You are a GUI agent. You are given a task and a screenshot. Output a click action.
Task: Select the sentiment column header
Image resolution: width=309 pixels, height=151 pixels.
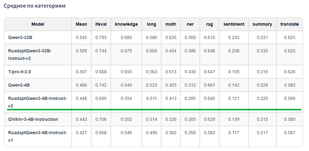(x=234, y=24)
